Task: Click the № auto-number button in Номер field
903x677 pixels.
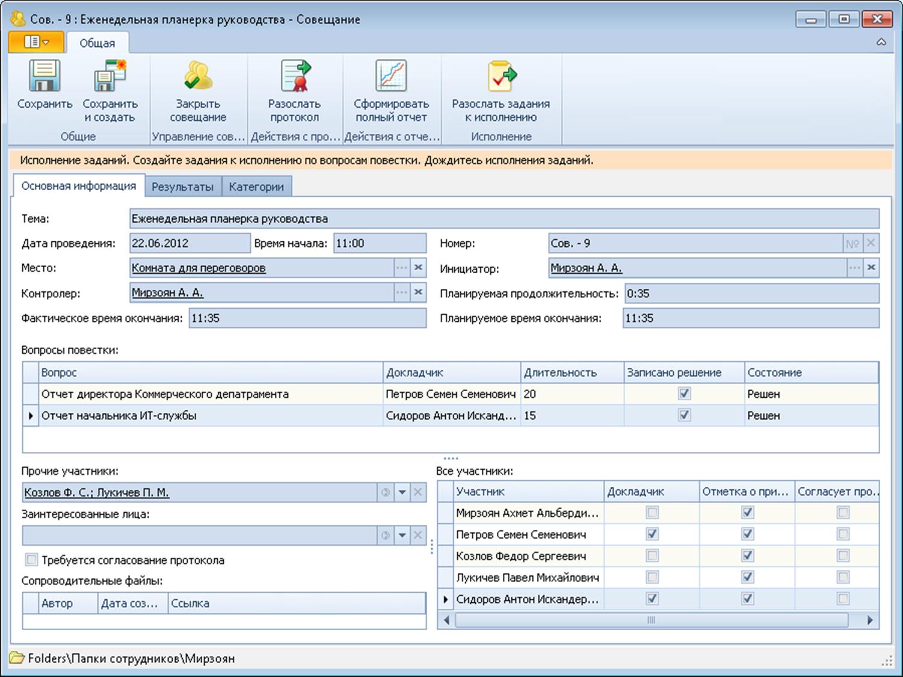Action: (x=852, y=244)
